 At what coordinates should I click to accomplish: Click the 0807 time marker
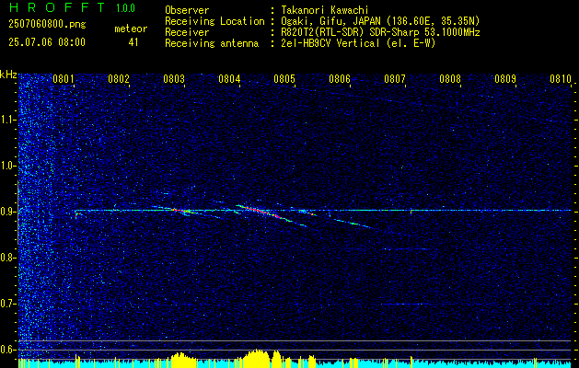tap(395, 79)
